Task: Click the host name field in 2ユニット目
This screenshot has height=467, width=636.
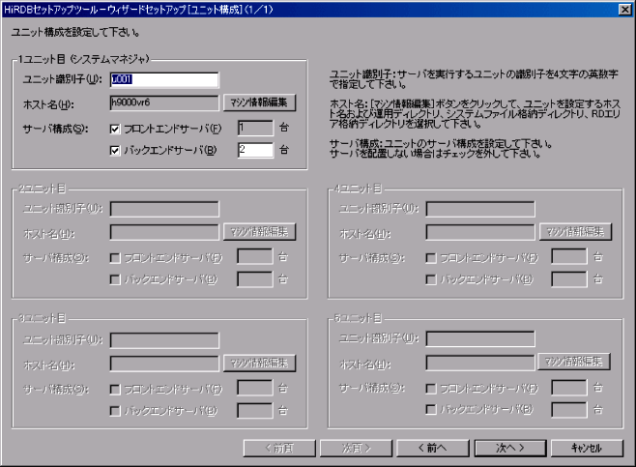Action: (164, 232)
